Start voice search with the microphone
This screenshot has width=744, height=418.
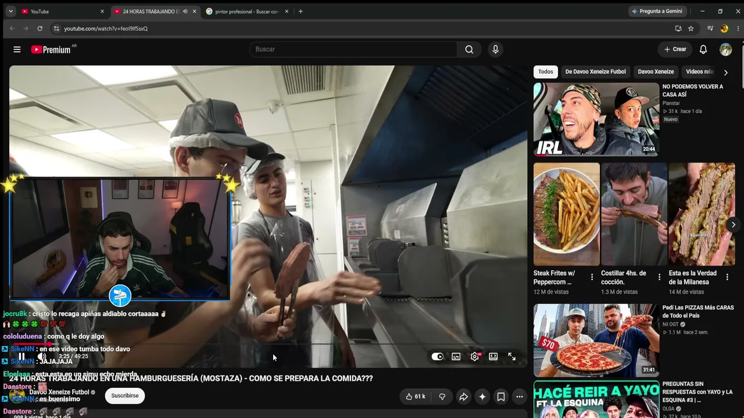tap(495, 49)
